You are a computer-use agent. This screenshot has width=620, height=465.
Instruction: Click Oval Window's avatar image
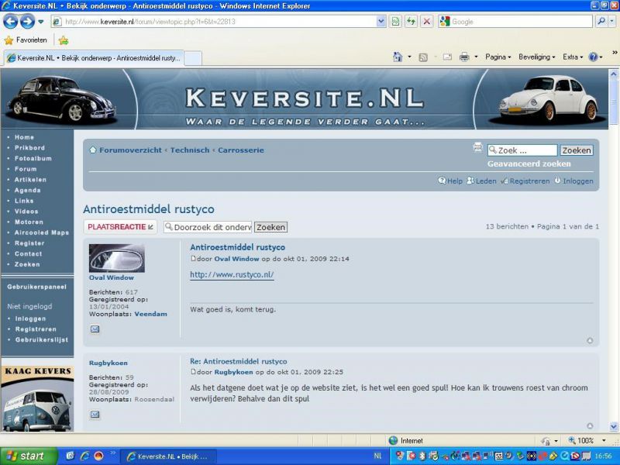click(117, 258)
